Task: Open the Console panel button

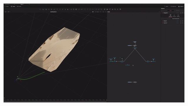Action: point(19,6)
